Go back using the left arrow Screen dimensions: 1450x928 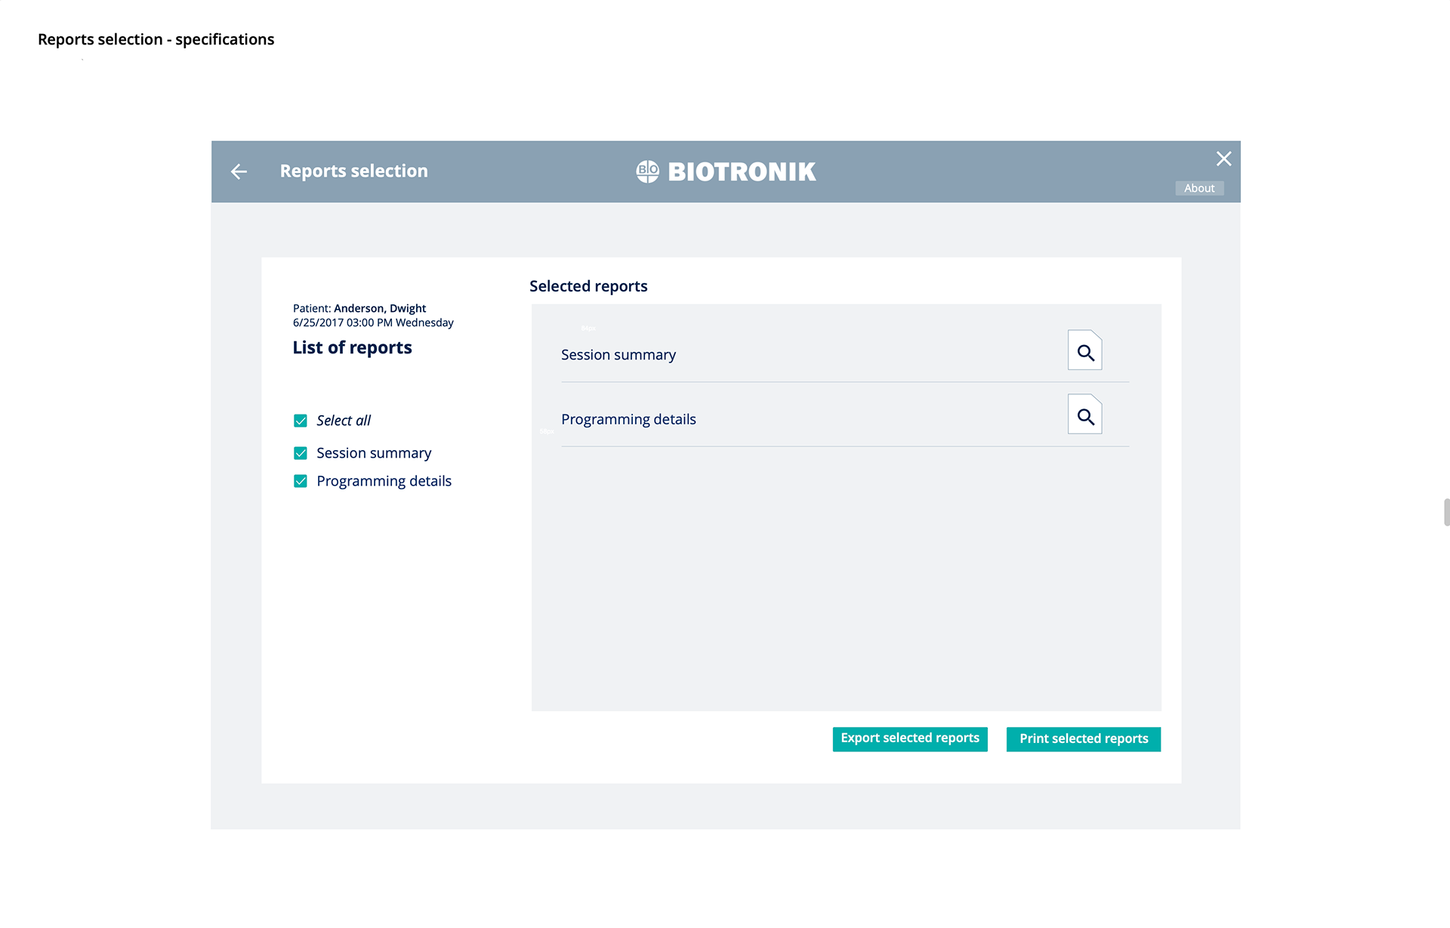[239, 172]
